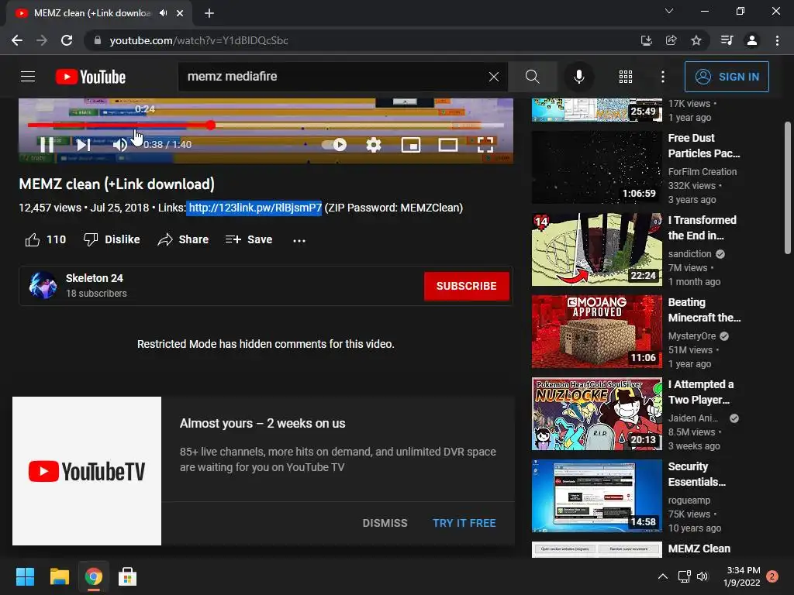Open YouTube settings three-dot menu
Viewport: 794px width, 595px height.
point(663,77)
